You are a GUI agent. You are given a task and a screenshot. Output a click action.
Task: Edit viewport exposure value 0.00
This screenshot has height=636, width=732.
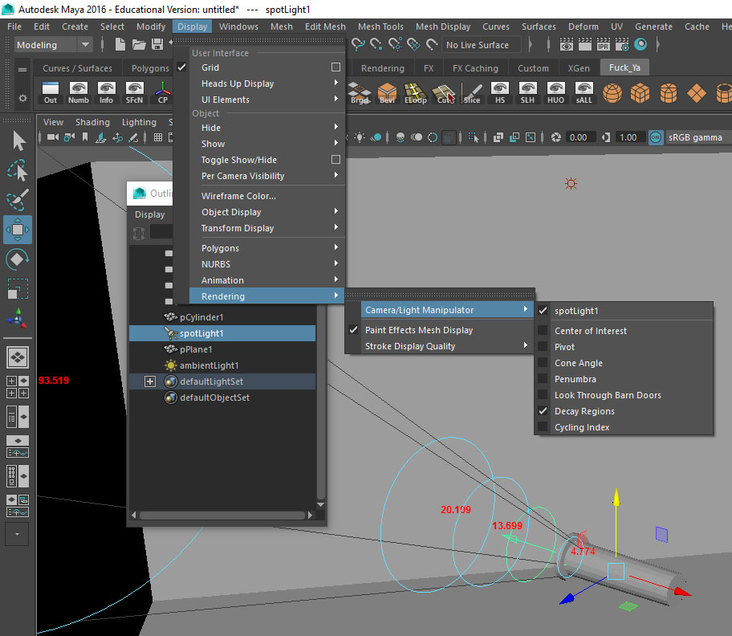pos(579,137)
